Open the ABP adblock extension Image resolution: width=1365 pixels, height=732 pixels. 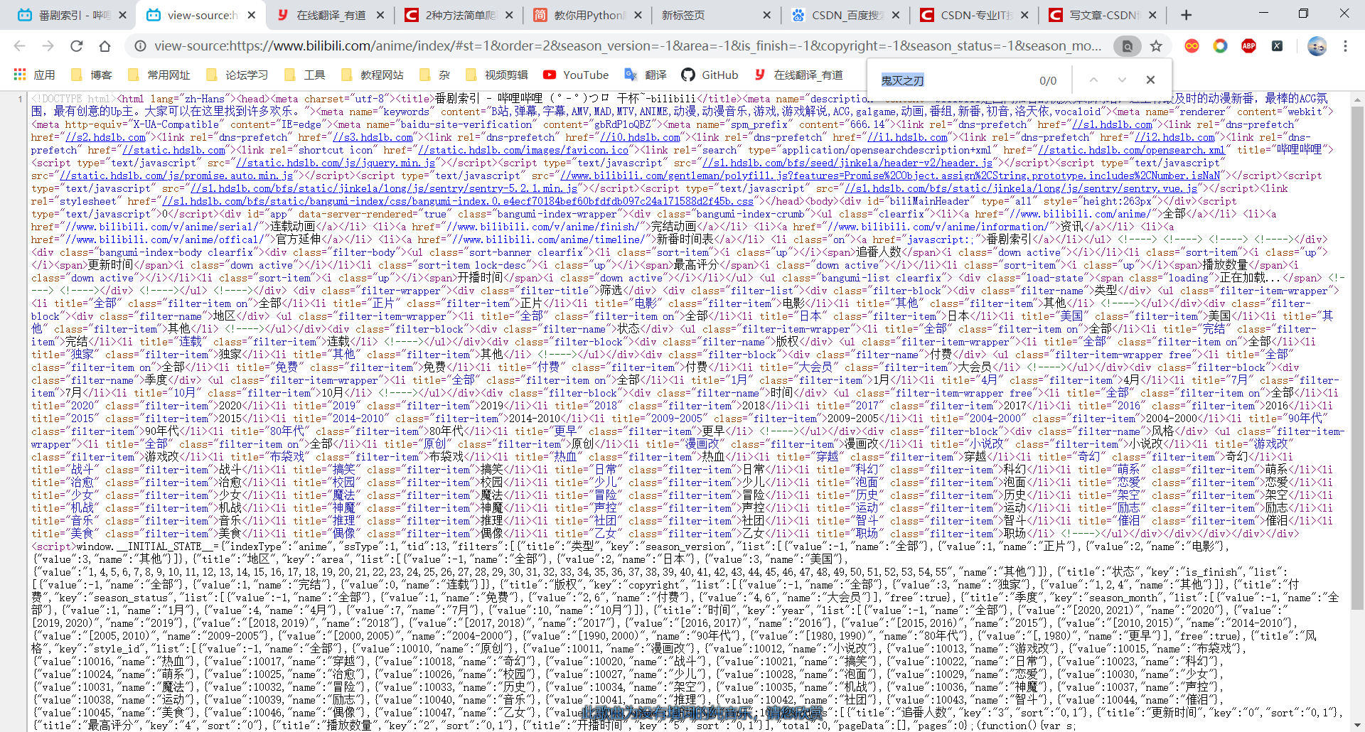point(1248,46)
